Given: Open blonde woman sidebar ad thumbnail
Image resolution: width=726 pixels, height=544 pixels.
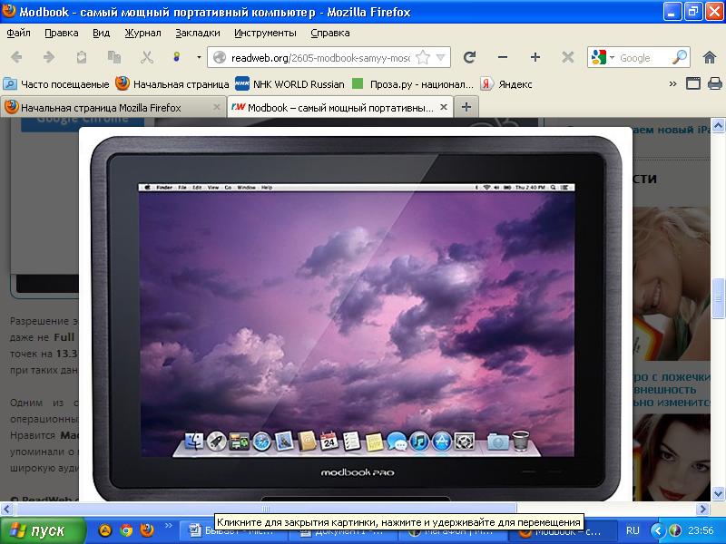Looking at the screenshot, I should (x=672, y=284).
